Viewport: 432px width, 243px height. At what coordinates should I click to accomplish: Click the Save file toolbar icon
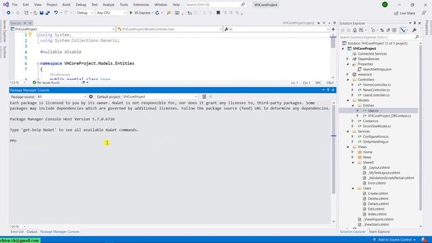41,13
